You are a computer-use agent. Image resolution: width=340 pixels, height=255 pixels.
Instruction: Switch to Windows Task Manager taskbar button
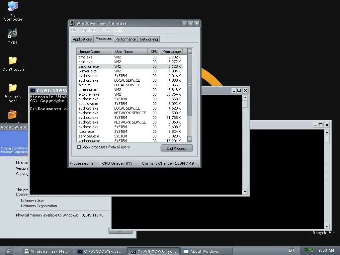click(x=47, y=251)
